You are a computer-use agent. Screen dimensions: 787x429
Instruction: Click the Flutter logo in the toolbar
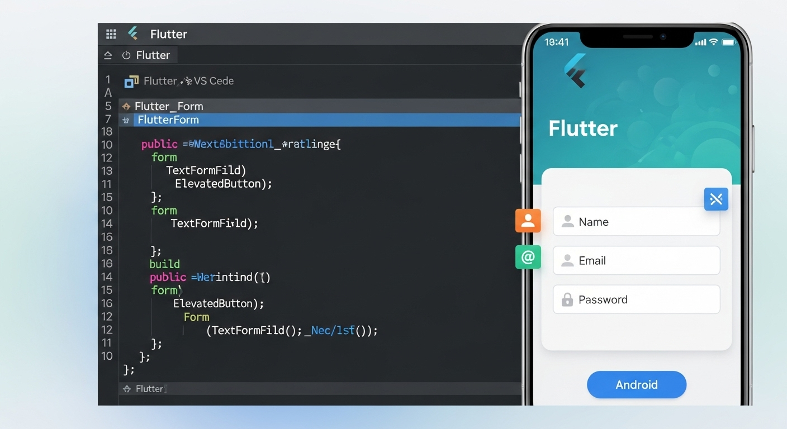pyautogui.click(x=132, y=34)
